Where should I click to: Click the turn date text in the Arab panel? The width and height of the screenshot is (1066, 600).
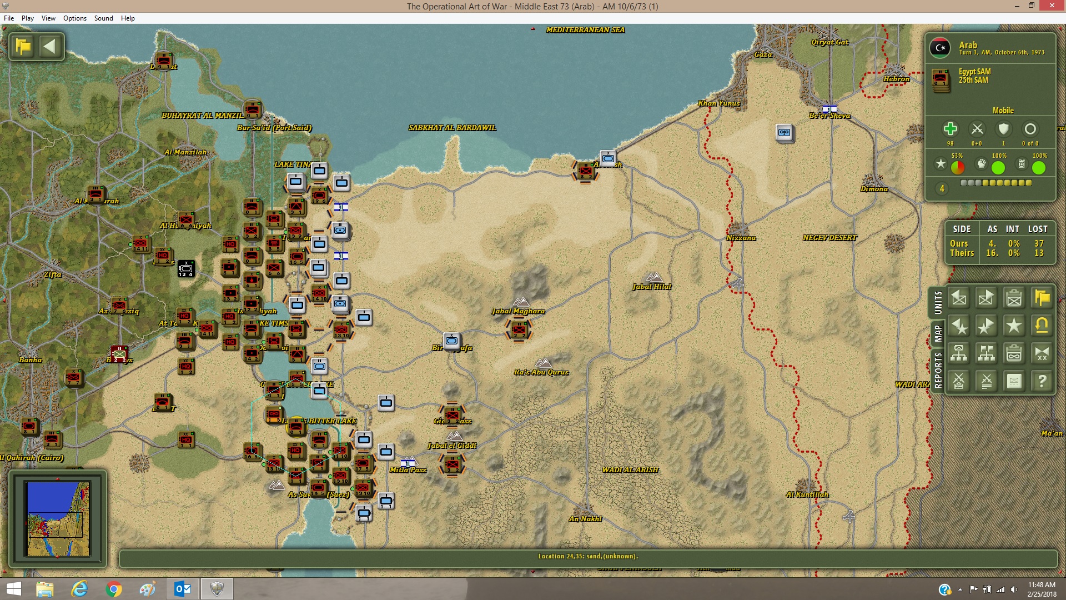tap(1002, 52)
